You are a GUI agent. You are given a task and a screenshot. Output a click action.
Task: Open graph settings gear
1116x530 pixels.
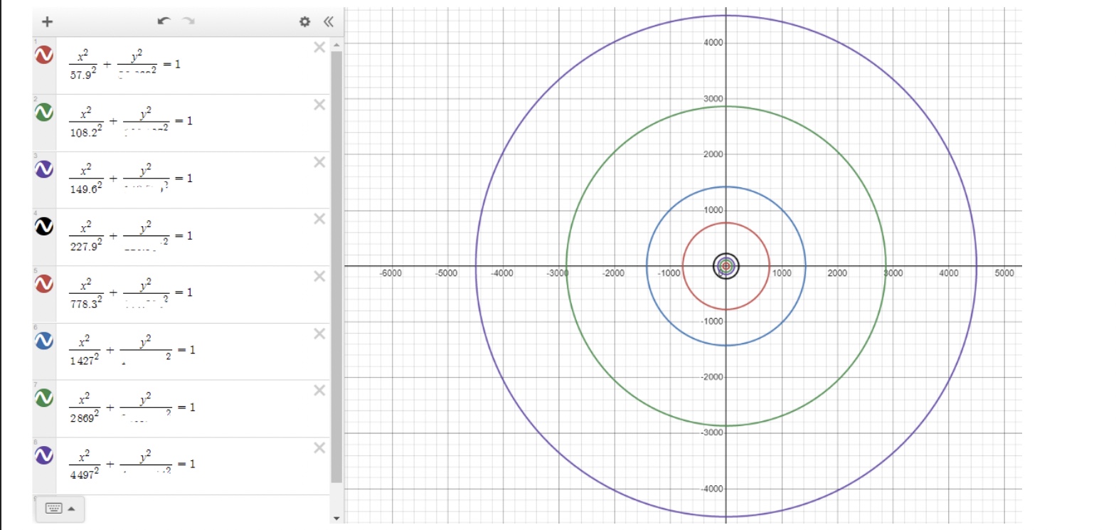click(x=305, y=21)
